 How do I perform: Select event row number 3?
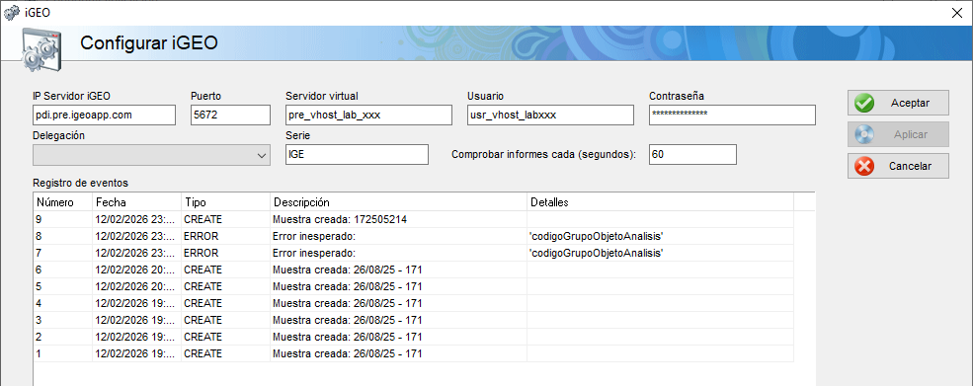point(413,320)
